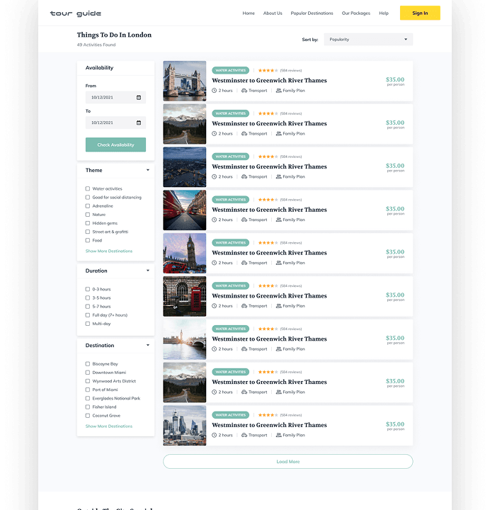
Task: Click Transport car icon in red buses card
Action: click(244, 220)
